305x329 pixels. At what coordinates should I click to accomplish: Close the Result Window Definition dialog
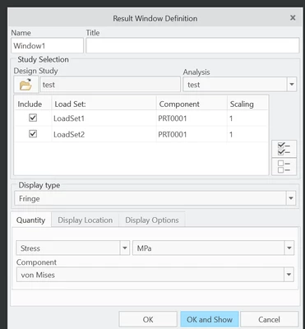tap(293, 18)
